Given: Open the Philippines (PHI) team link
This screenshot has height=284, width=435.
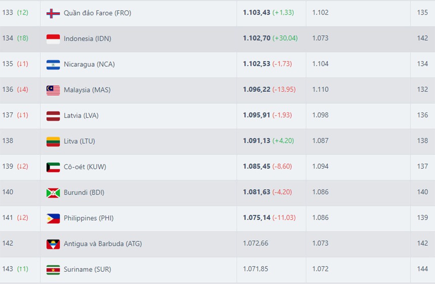Looking at the screenshot, I should pos(88,218).
